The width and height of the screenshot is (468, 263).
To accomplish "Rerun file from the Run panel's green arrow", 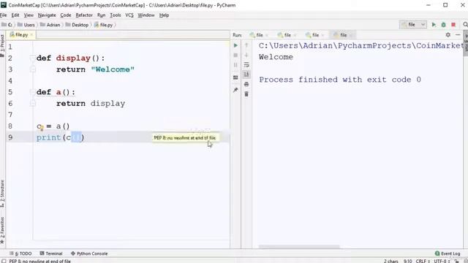I will [235, 45].
